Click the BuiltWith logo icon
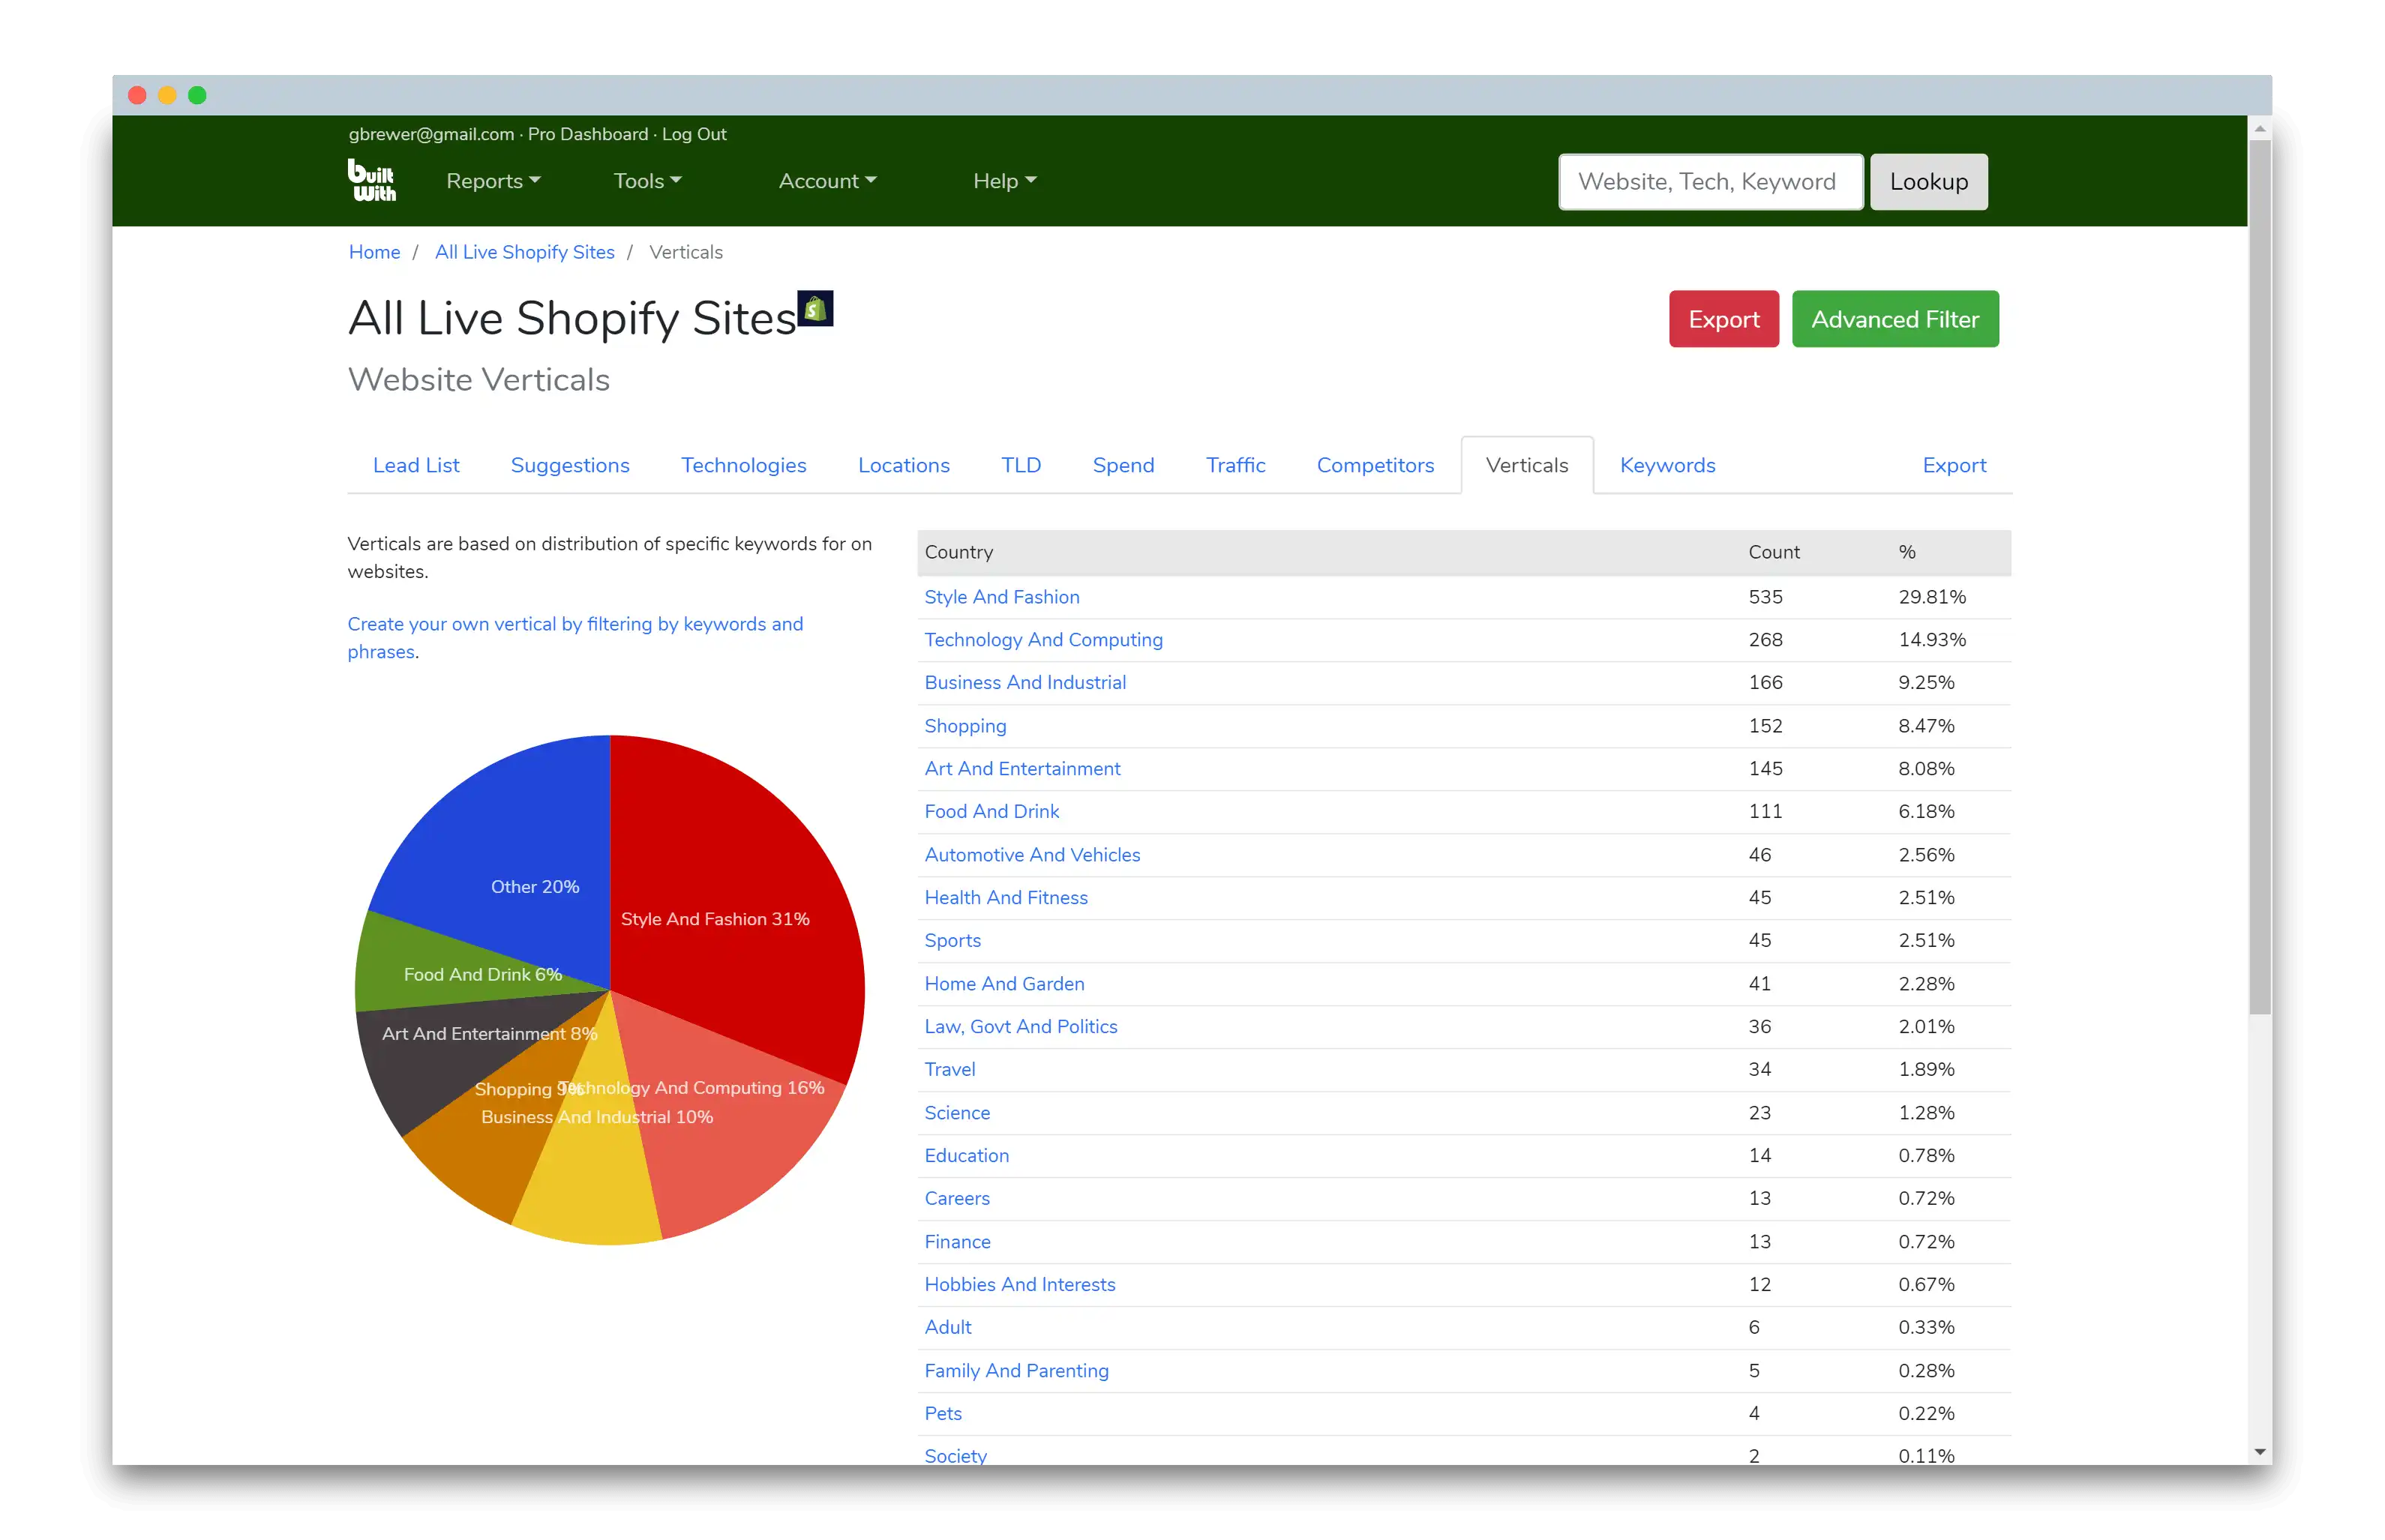The width and height of the screenshot is (2385, 1540). click(371, 180)
